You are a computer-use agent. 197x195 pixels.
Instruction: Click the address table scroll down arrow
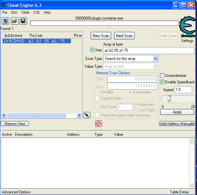[x=191, y=185]
